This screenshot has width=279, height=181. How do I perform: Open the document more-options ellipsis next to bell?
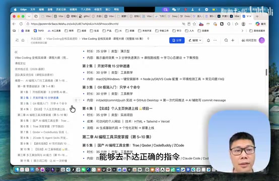point(215,40)
